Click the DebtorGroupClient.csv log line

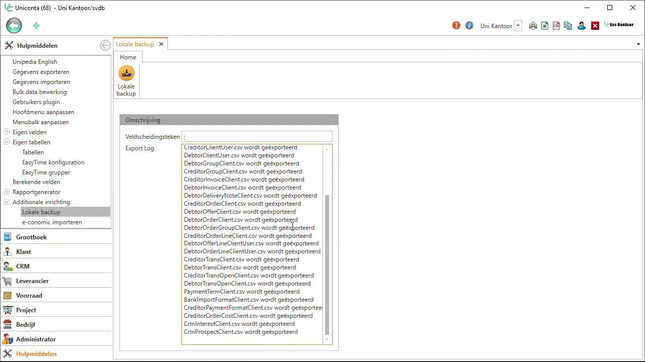pyautogui.click(x=241, y=163)
